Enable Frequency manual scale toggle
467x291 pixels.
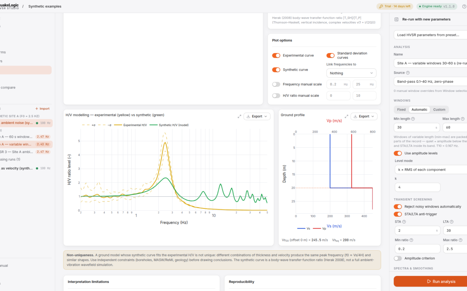(276, 84)
